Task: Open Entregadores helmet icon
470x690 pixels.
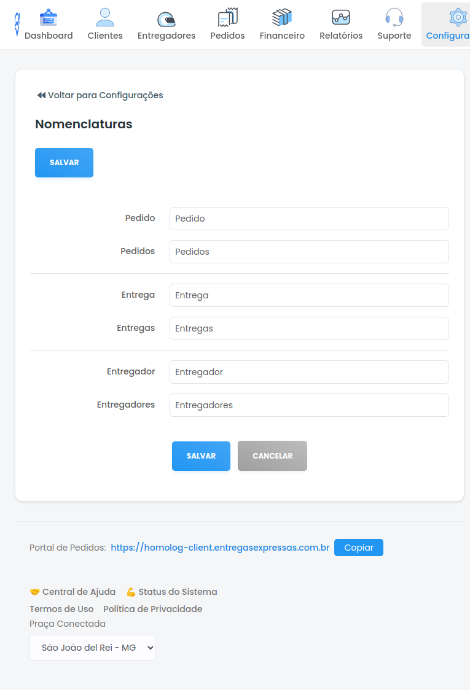Action: [166, 18]
